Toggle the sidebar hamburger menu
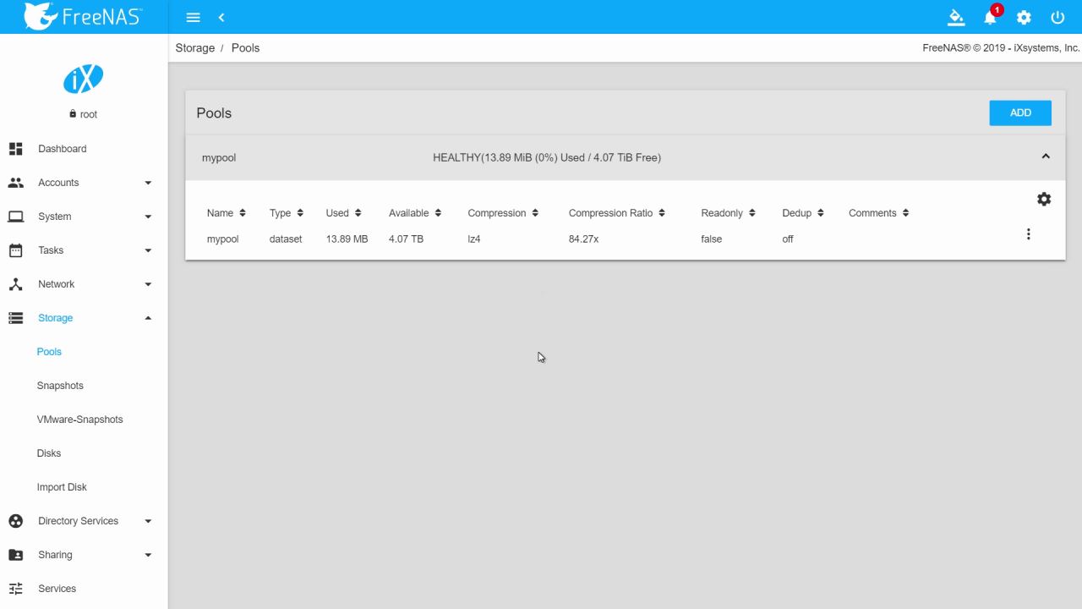 pyautogui.click(x=193, y=17)
